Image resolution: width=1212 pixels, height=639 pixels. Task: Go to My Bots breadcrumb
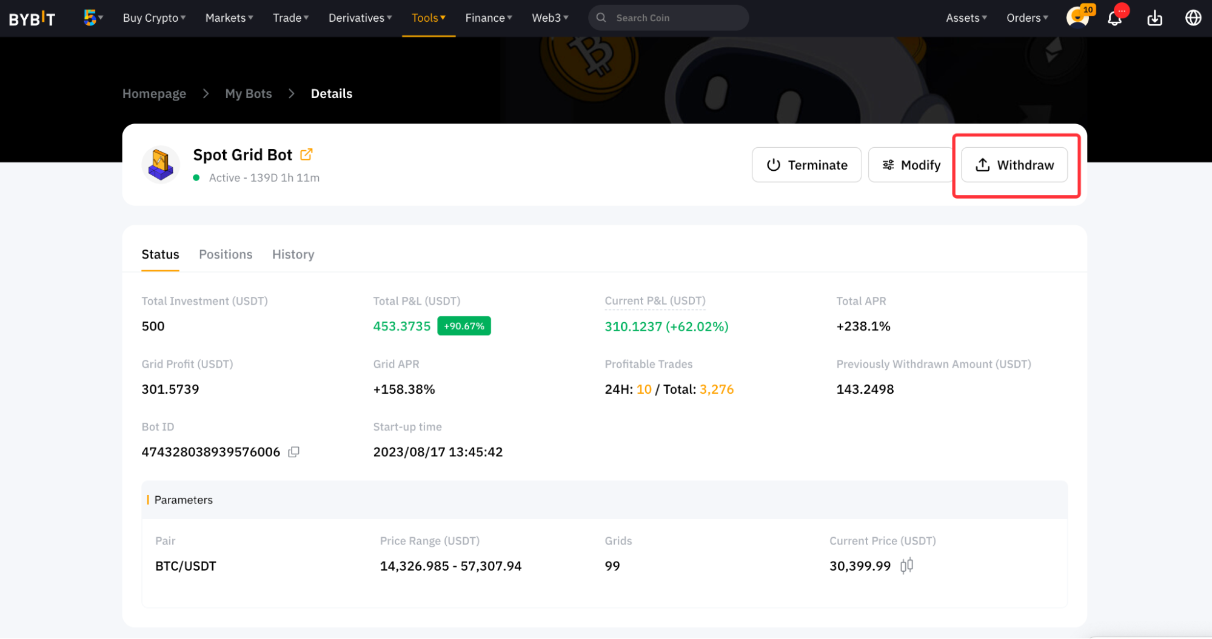click(x=249, y=94)
